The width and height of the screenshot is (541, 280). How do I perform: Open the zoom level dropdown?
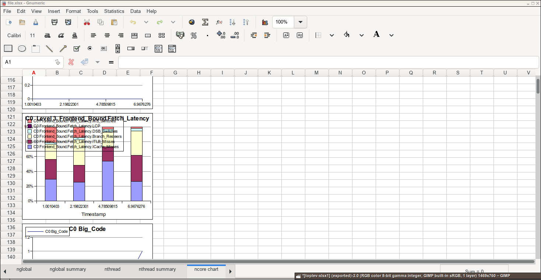point(301,22)
